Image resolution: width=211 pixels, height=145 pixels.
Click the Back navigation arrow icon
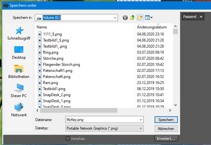point(125,18)
